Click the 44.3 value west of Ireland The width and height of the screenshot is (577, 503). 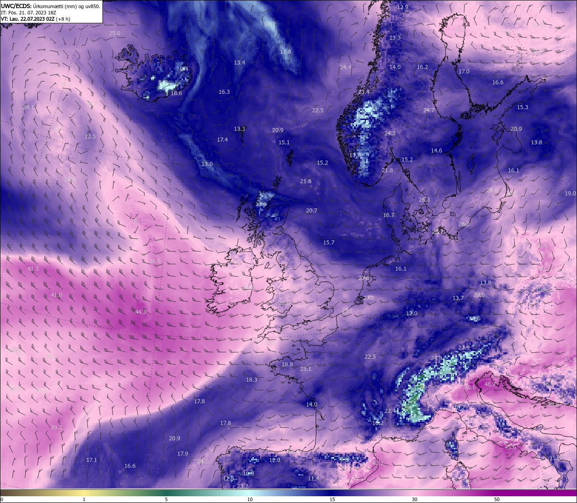141,312
